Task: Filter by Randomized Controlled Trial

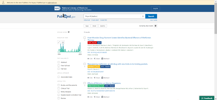Action: [x=59, y=95]
